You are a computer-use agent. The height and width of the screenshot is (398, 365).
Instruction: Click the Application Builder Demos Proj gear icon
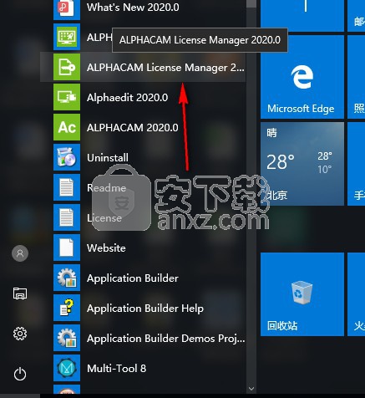[67, 338]
